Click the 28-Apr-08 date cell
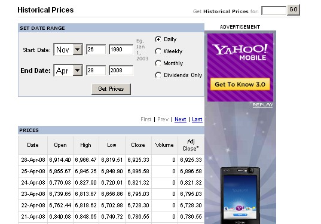Viewport: 321px width, 224px height. coord(33,160)
